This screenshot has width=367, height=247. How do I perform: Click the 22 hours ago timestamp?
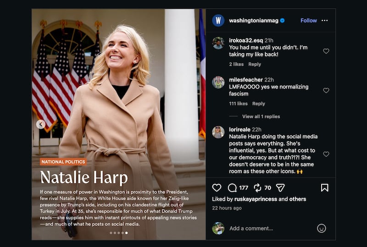(227, 208)
